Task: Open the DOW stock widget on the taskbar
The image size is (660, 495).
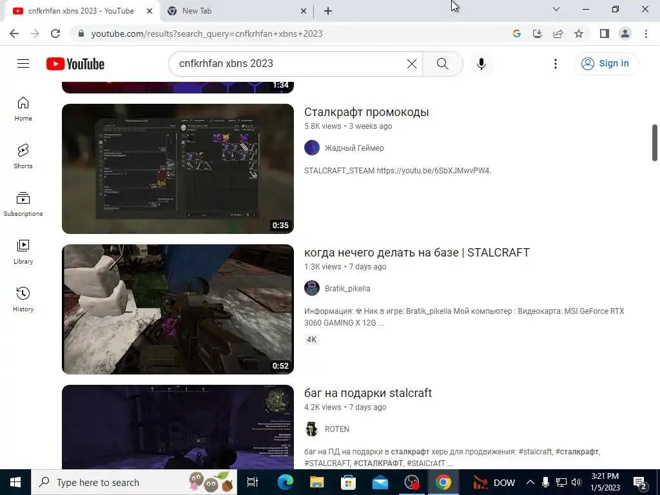Action: pos(494,482)
